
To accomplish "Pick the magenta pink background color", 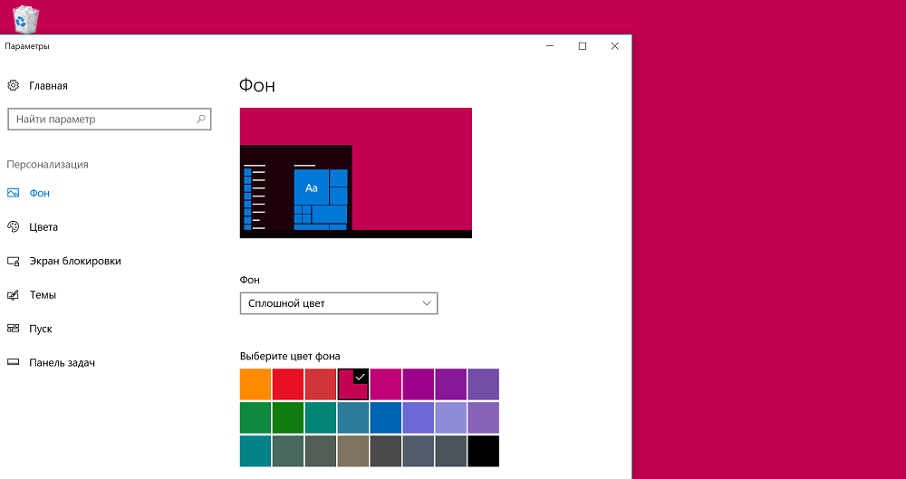I will tap(385, 384).
